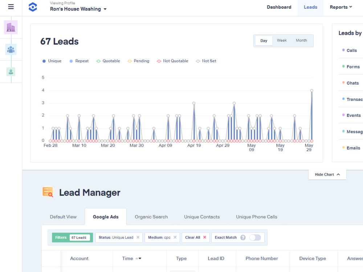Remove the Status Unique Lead filter
Viewport: 363px width, 272px height.
138,237
